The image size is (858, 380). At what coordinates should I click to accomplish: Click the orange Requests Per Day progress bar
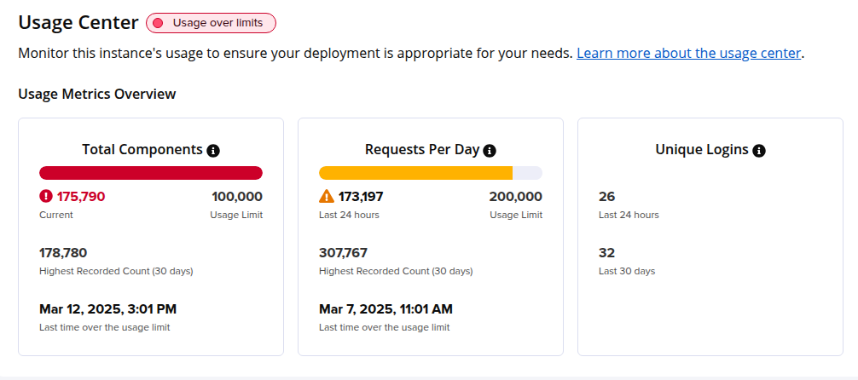pyautogui.click(x=415, y=173)
